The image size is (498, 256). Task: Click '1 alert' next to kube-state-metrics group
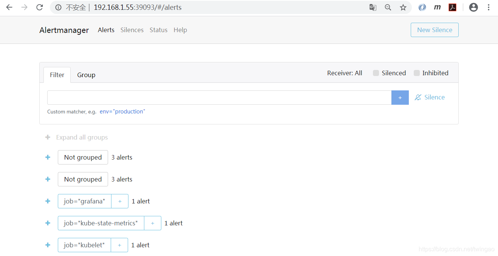(x=174, y=223)
